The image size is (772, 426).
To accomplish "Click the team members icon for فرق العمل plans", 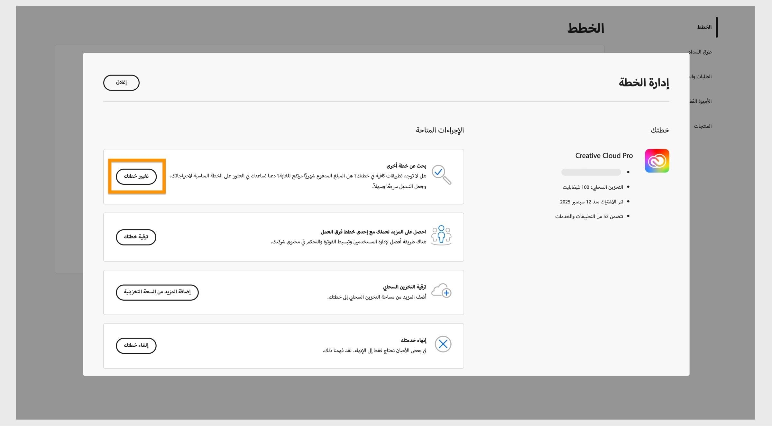I will [x=441, y=235].
